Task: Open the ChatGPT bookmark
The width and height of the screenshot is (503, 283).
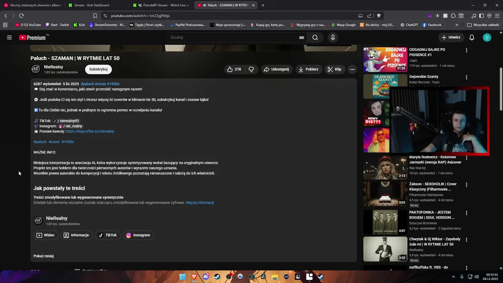Action: click(409, 25)
